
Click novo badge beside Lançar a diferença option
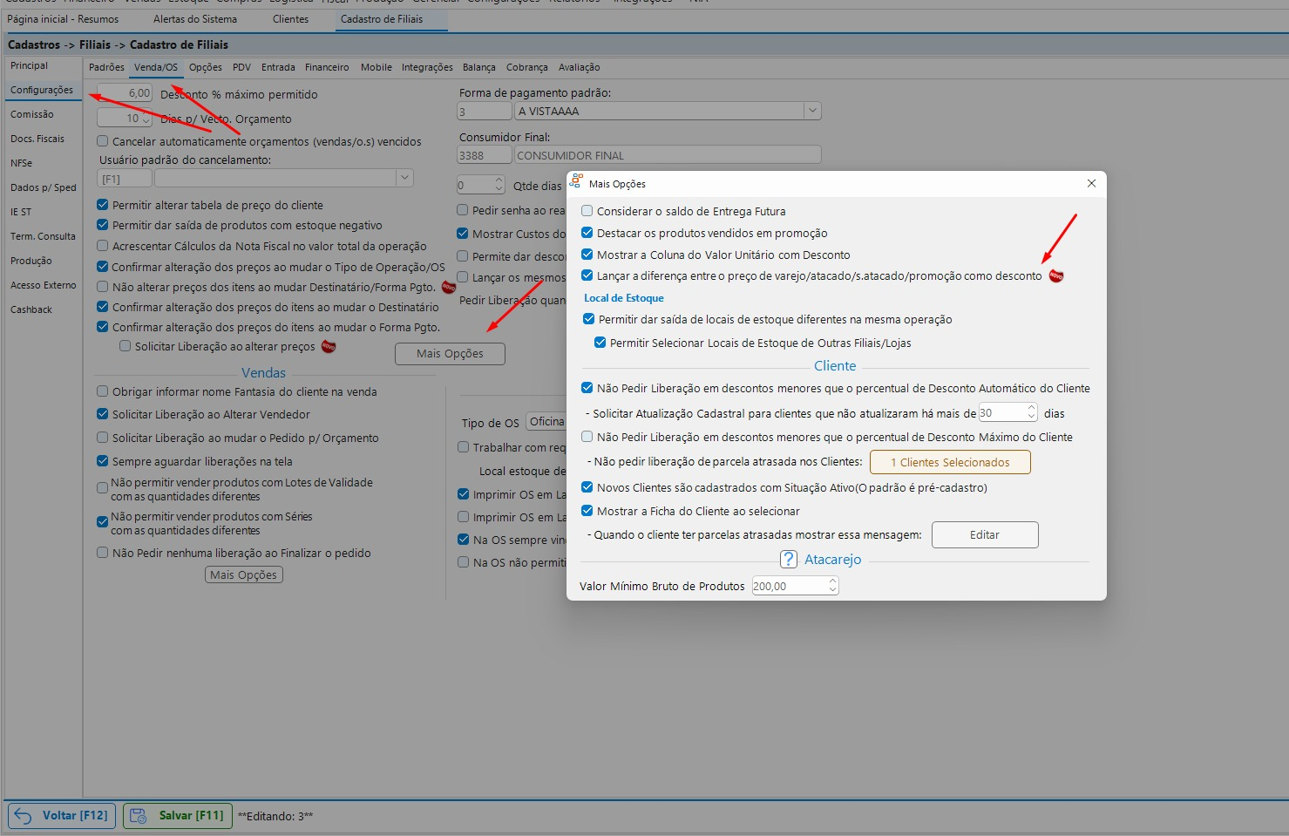1056,276
